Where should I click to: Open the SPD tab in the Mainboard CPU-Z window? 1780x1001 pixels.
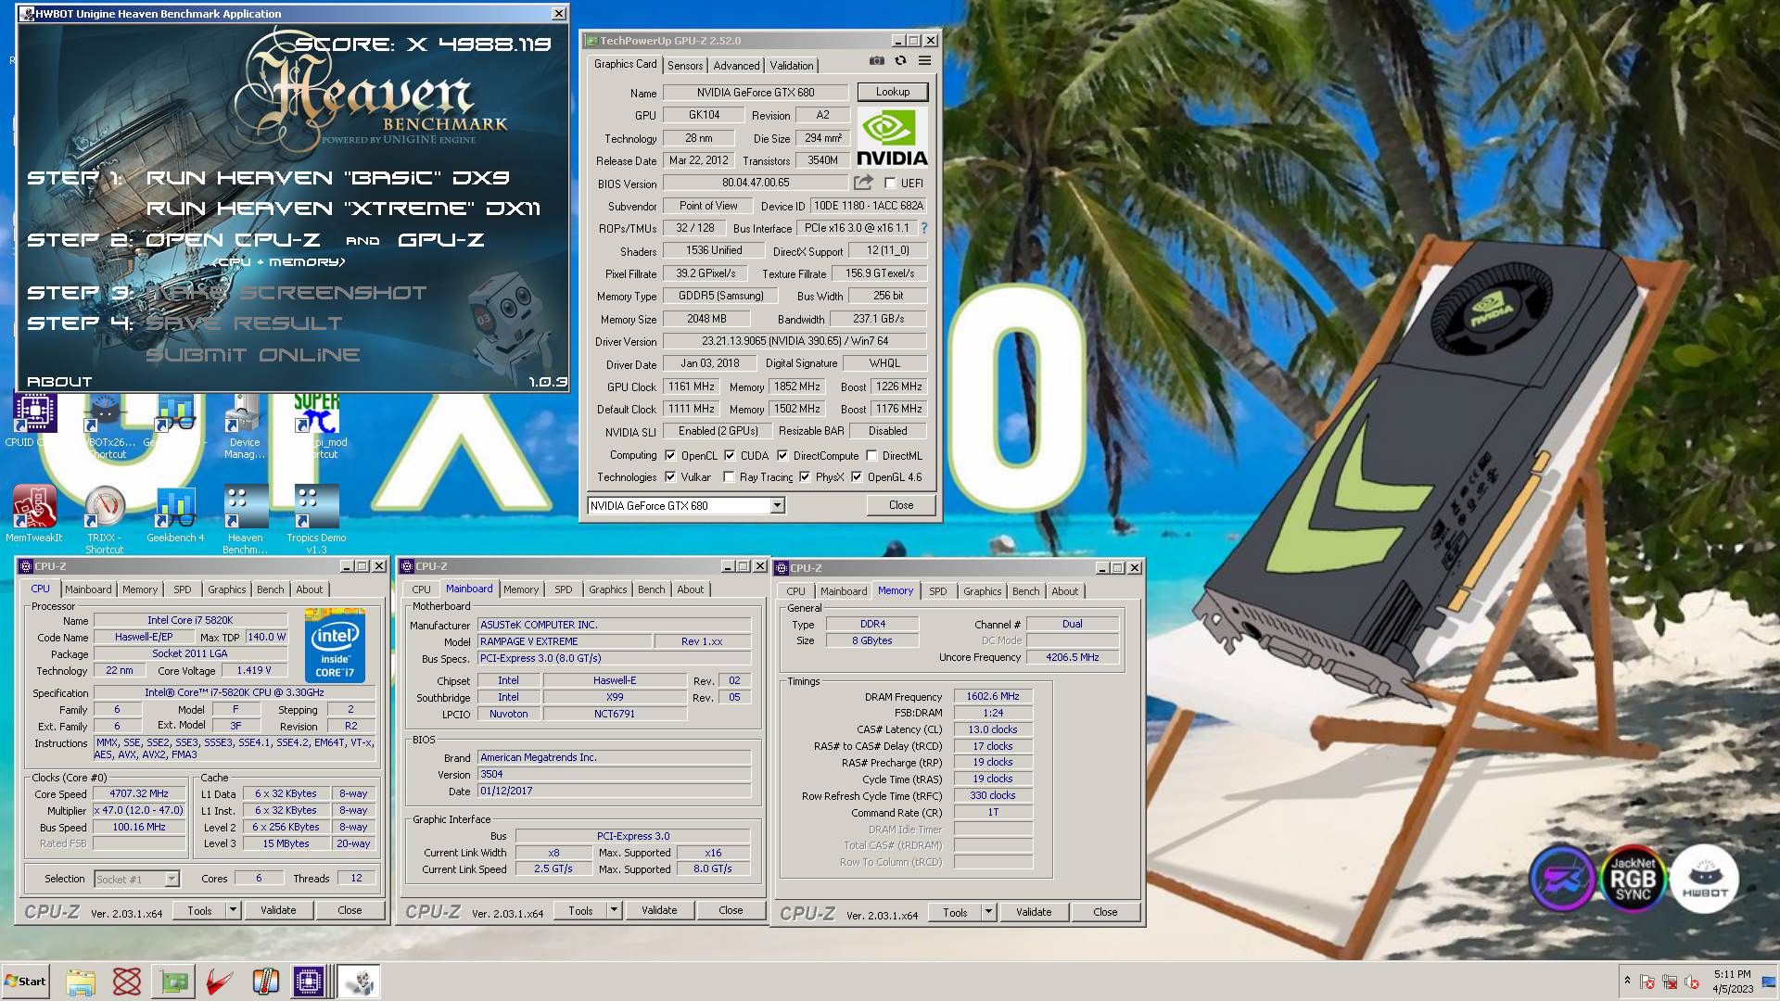[x=564, y=589]
